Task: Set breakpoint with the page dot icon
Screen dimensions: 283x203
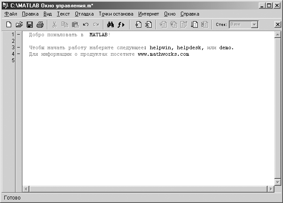Action: [138, 25]
